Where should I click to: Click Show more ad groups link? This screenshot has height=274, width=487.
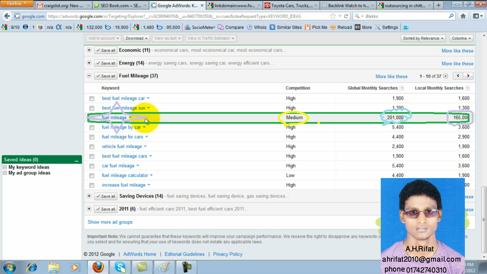(x=110, y=222)
